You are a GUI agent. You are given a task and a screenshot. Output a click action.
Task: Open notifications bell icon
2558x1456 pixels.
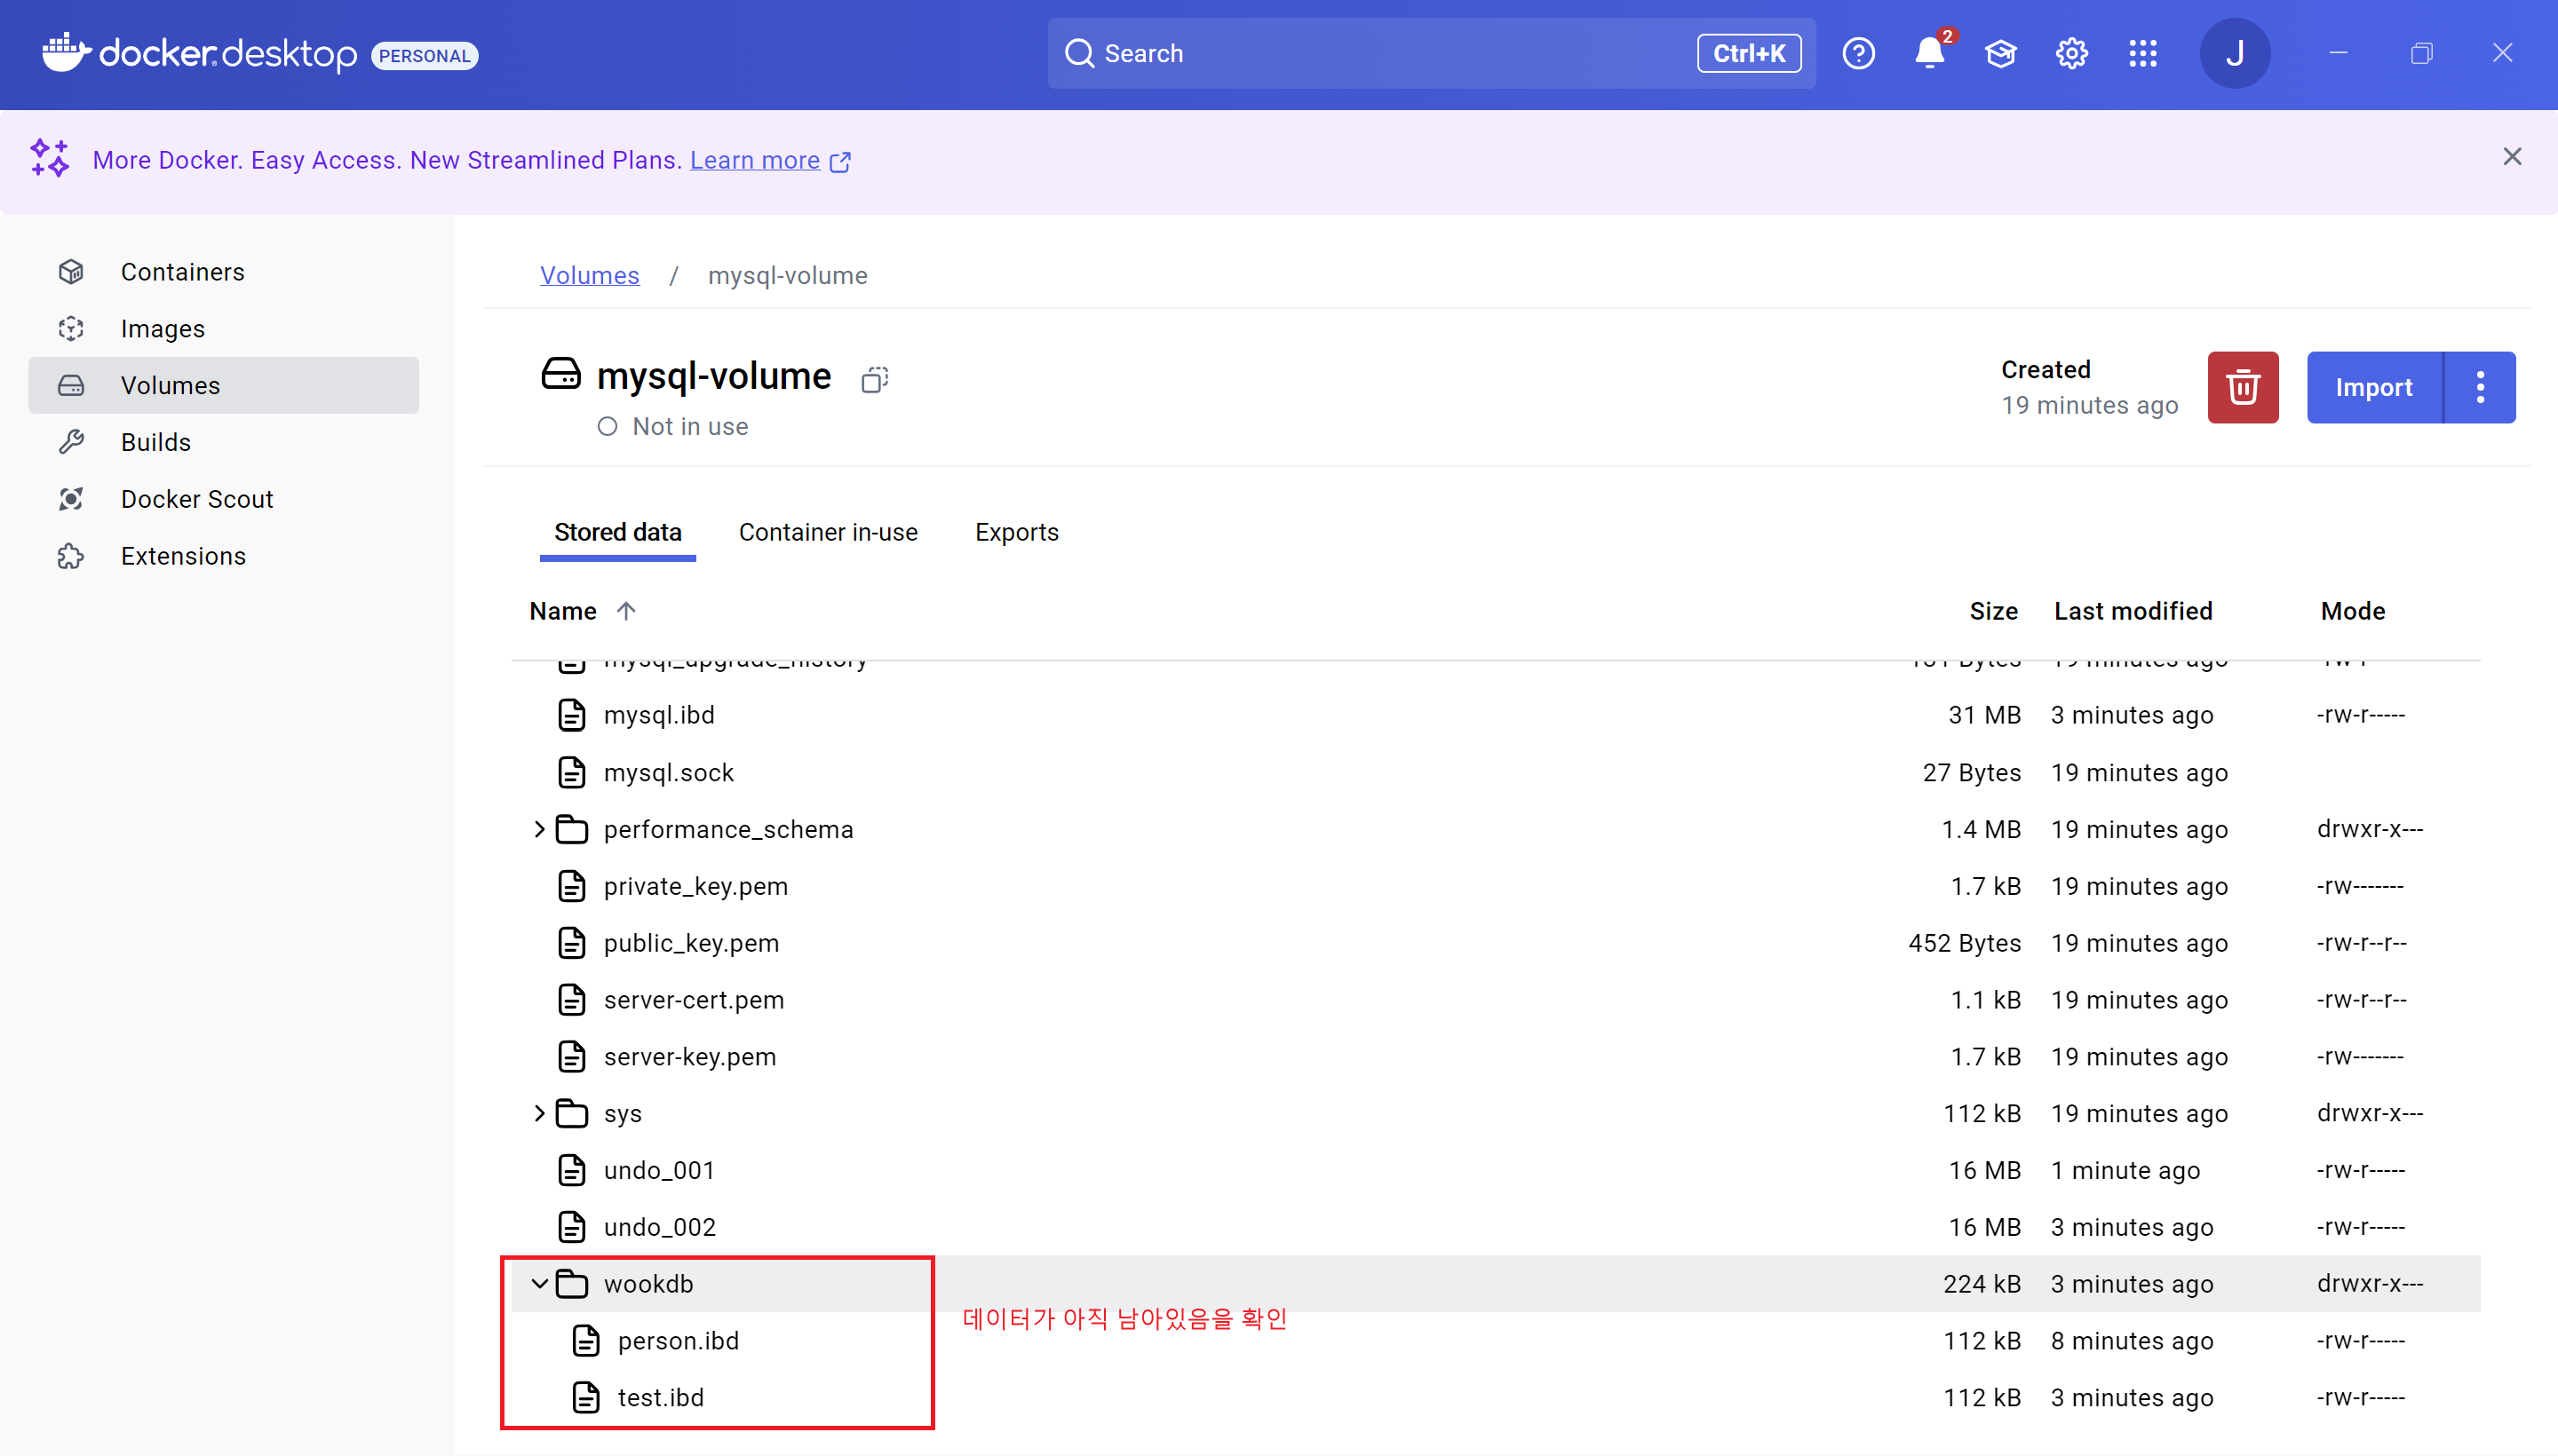[x=1929, y=53]
